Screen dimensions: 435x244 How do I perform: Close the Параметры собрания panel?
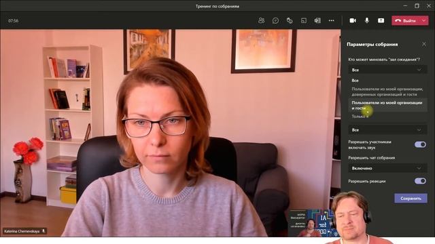pyautogui.click(x=424, y=44)
